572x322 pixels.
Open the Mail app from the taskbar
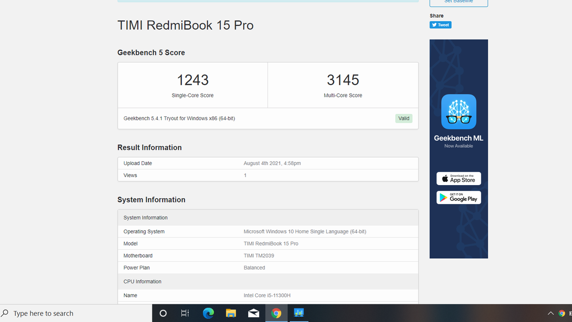[254, 313]
